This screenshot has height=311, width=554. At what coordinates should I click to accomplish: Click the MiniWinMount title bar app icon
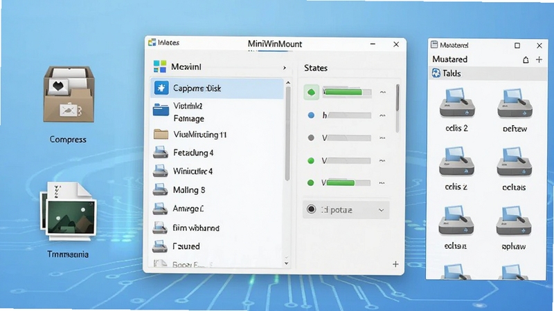click(x=152, y=43)
